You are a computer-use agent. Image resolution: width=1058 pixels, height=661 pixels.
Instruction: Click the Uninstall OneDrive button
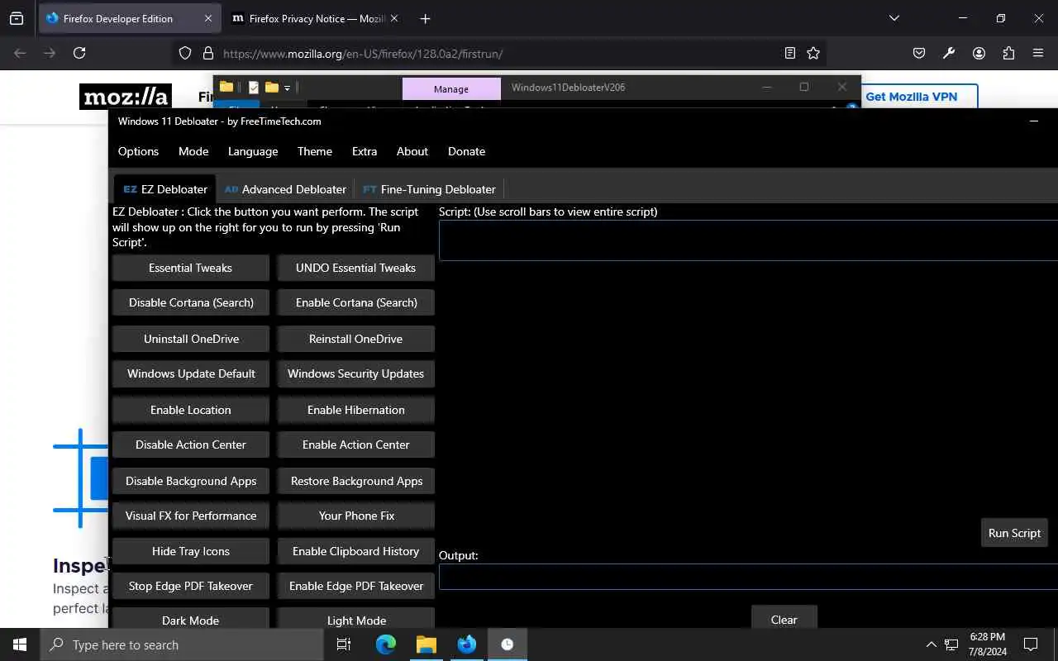tap(191, 339)
